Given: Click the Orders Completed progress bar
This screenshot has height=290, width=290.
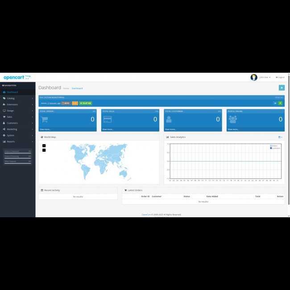Looking at the screenshot, I should [17, 153].
